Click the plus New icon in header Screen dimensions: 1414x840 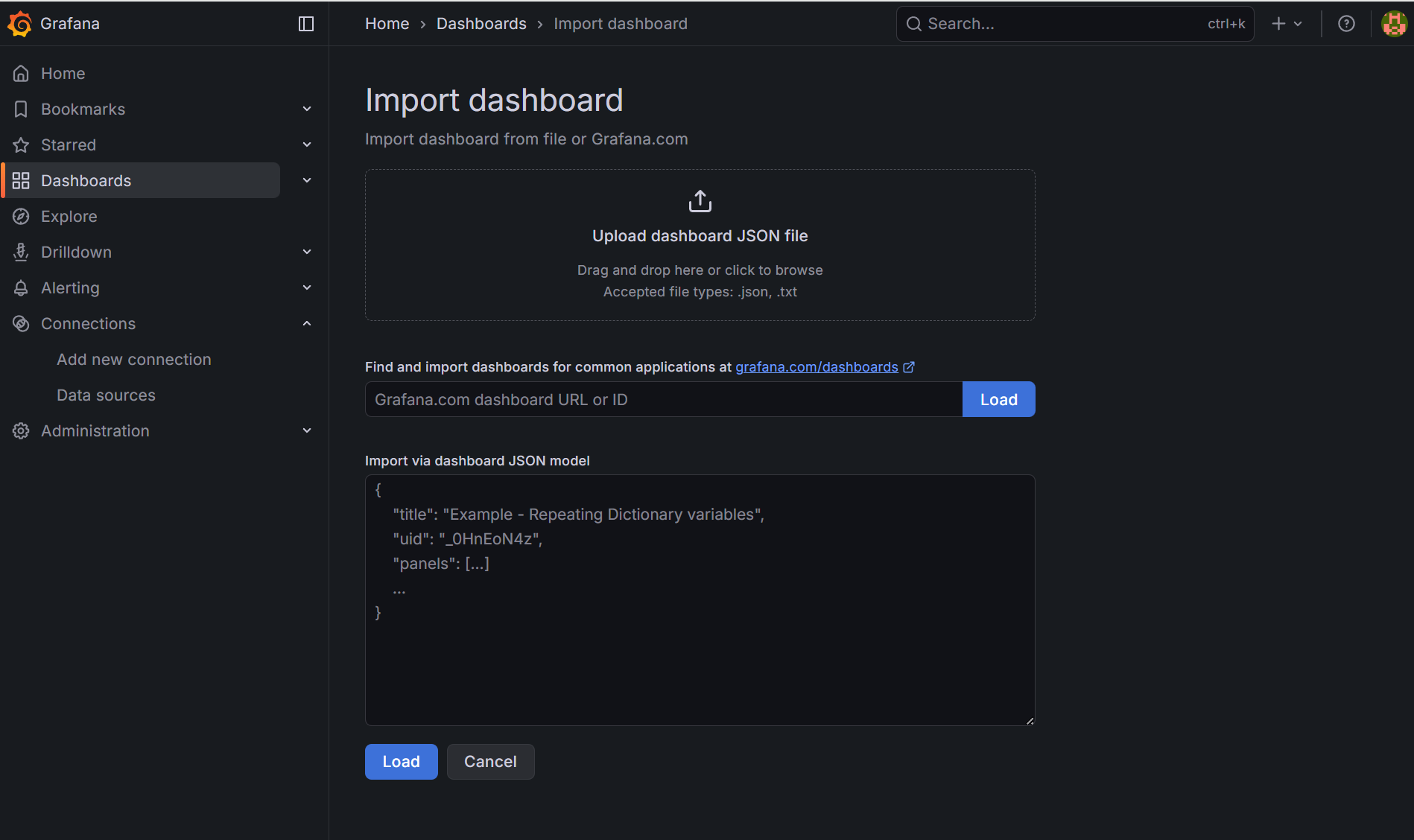pyautogui.click(x=1278, y=24)
